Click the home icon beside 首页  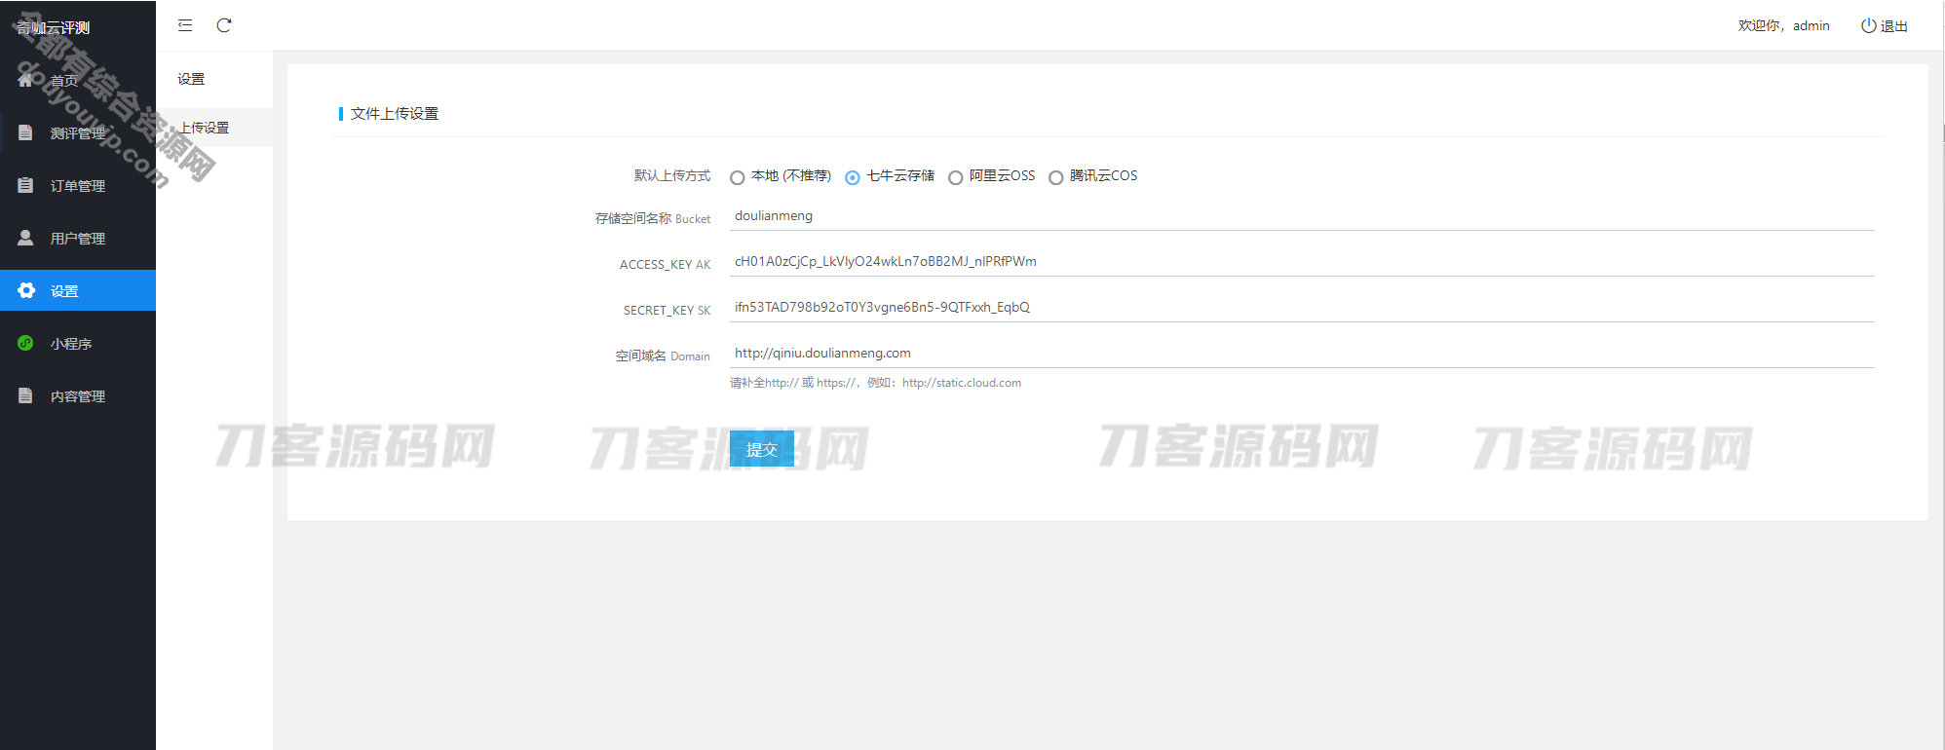26,80
